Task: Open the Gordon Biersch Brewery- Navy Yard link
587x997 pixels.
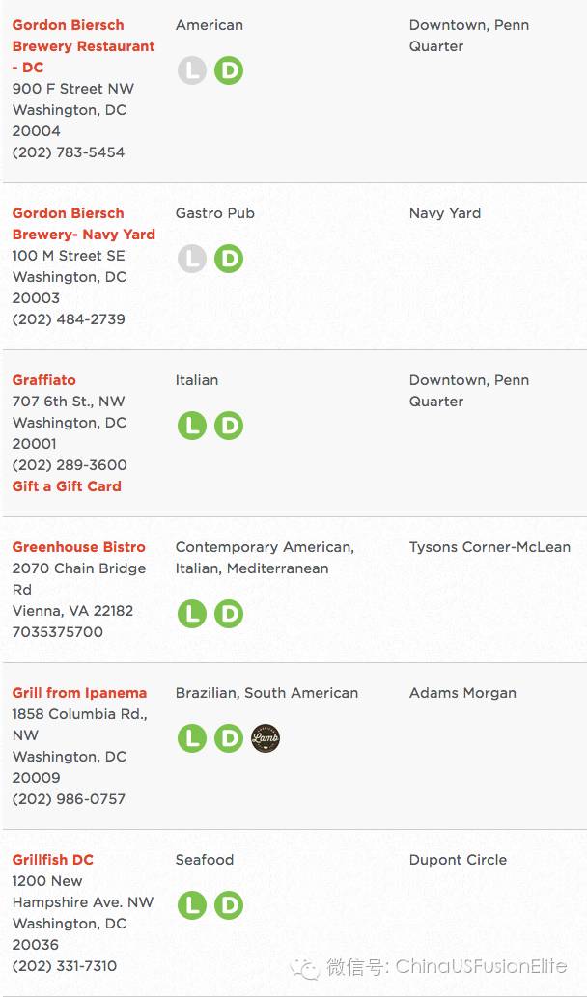Action: tap(83, 223)
